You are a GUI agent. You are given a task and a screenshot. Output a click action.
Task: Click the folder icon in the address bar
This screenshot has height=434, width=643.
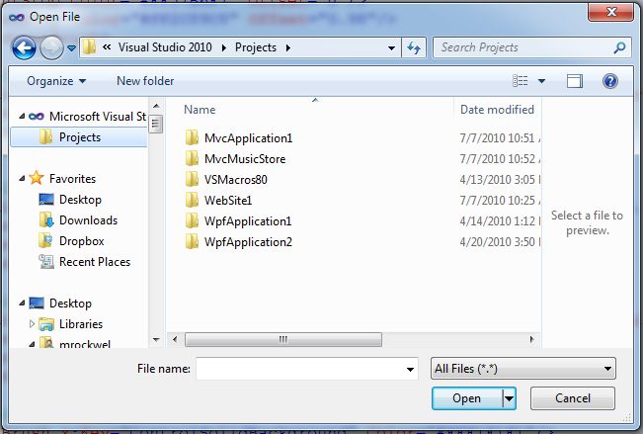click(x=89, y=47)
